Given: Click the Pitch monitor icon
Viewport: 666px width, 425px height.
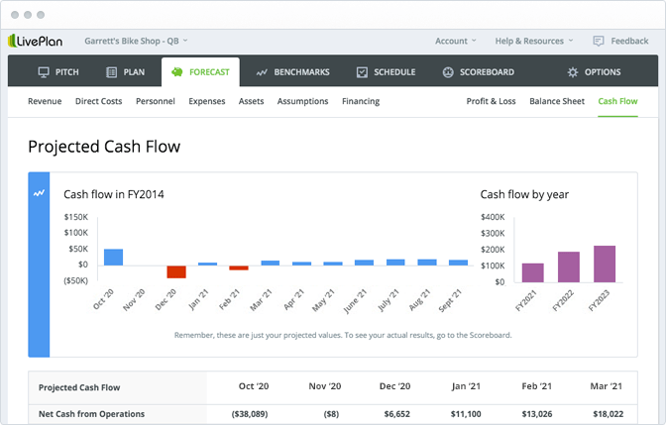Looking at the screenshot, I should tap(44, 72).
